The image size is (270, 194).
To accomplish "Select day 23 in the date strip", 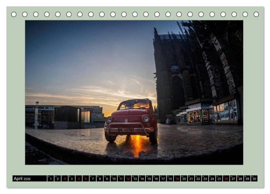I will click(205, 178).
